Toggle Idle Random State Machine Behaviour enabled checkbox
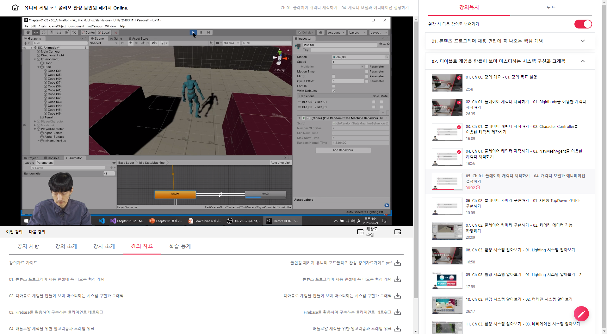 pyautogui.click(x=308, y=118)
